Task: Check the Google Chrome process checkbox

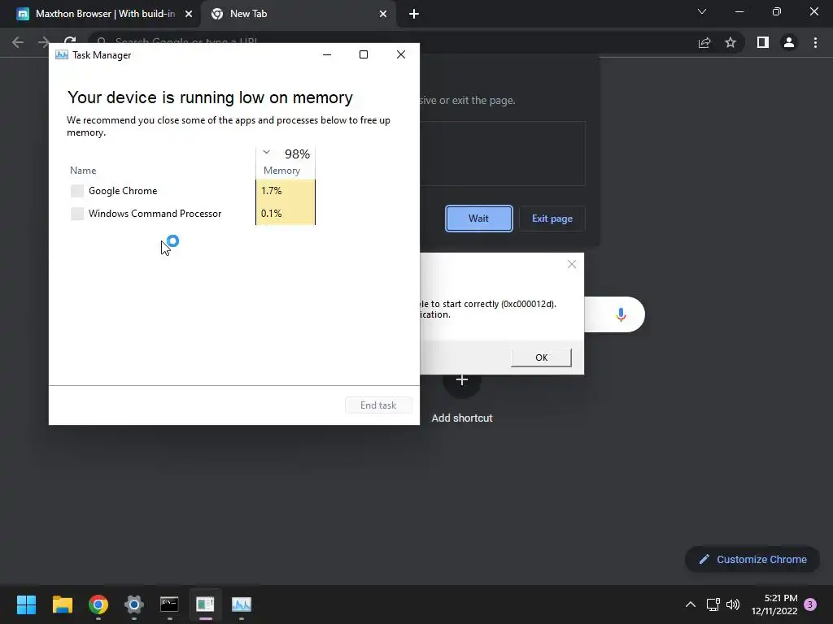Action: pos(77,191)
